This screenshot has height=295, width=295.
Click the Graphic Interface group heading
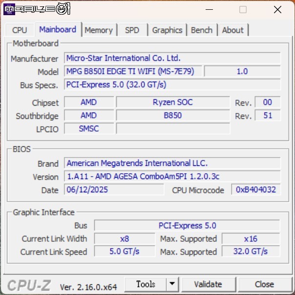click(x=43, y=212)
